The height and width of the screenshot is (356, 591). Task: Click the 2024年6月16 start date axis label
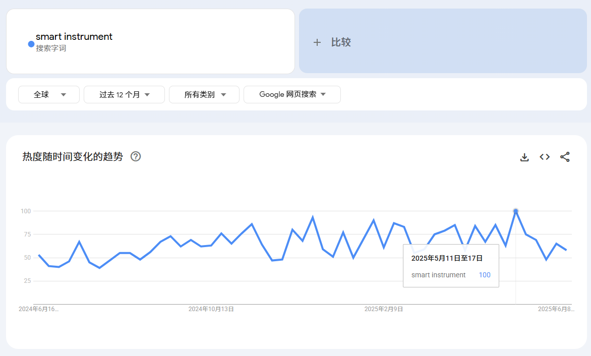coord(38,309)
